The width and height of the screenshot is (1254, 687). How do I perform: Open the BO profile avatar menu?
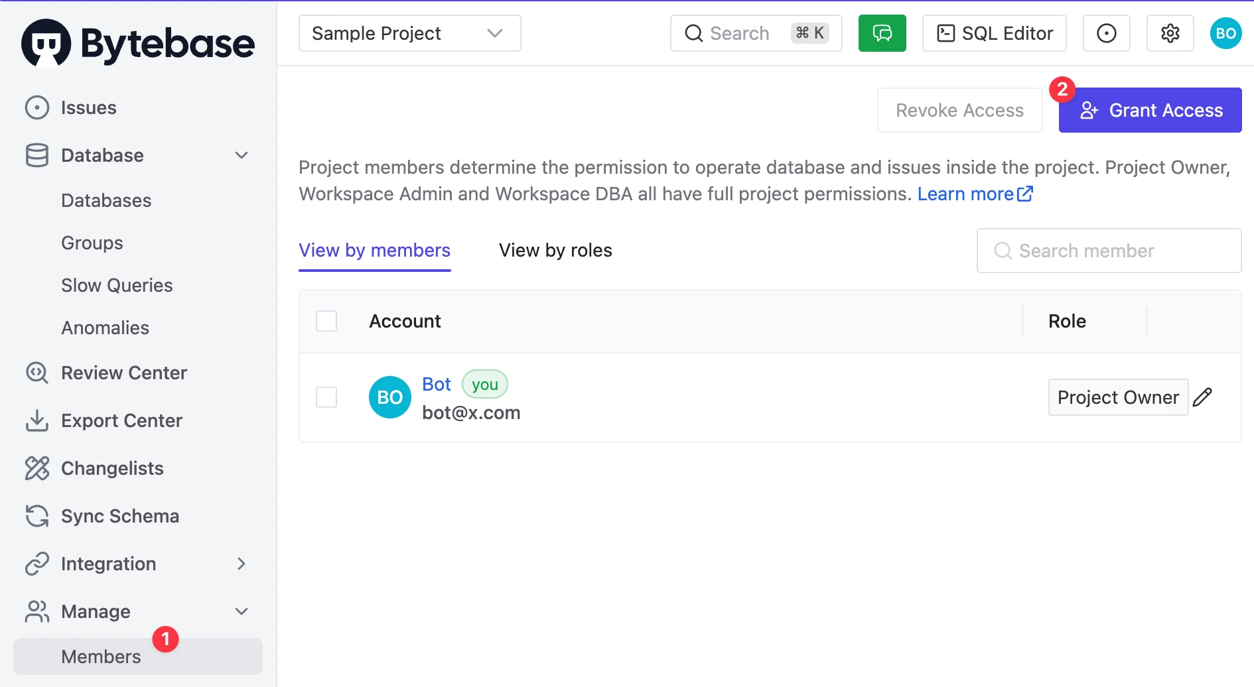[x=1225, y=33]
